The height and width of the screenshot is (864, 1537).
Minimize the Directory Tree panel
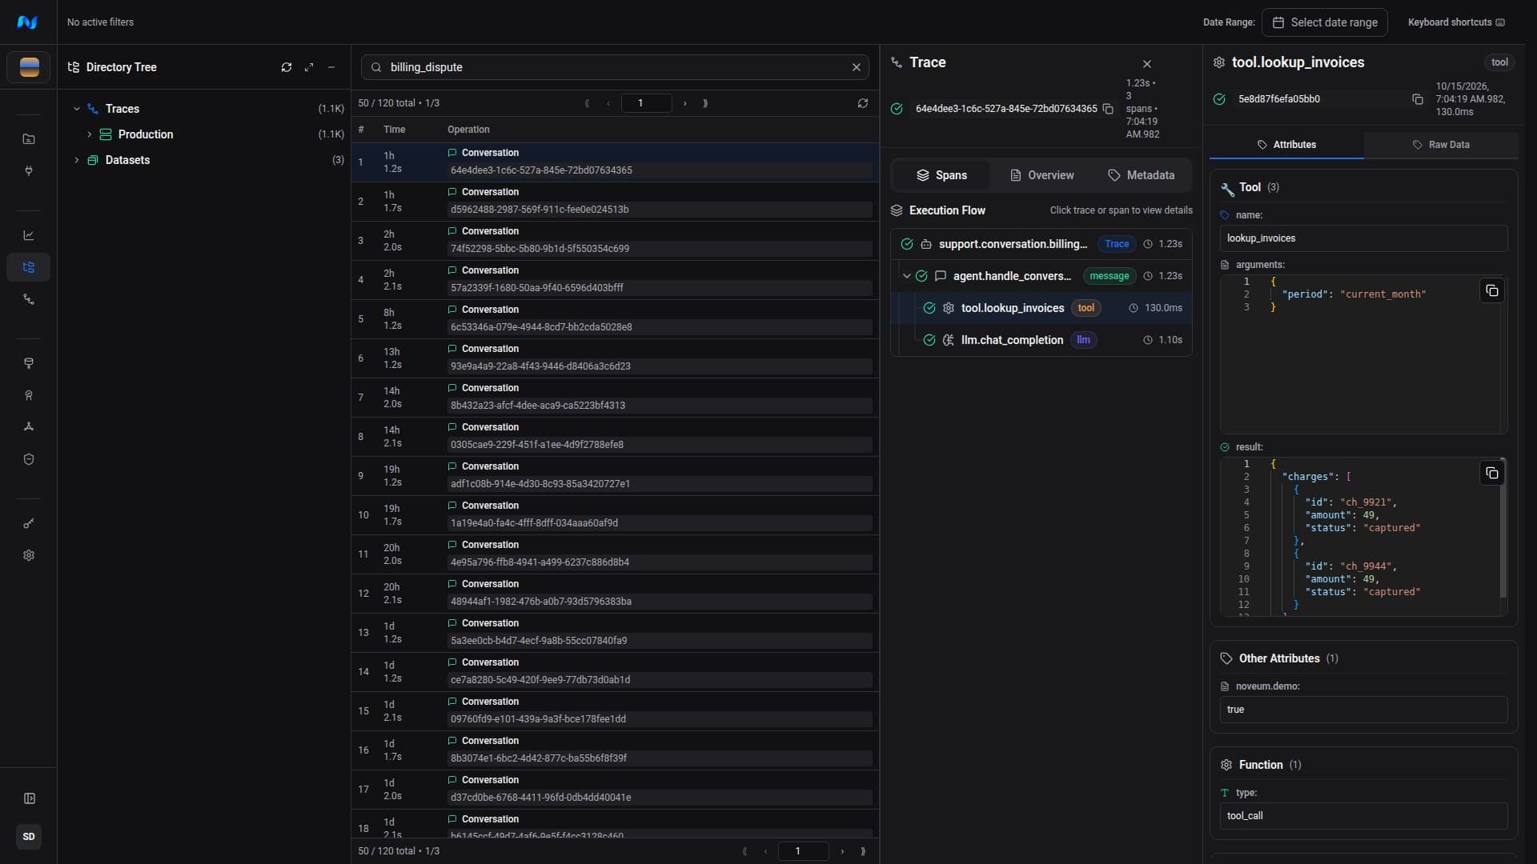(331, 67)
